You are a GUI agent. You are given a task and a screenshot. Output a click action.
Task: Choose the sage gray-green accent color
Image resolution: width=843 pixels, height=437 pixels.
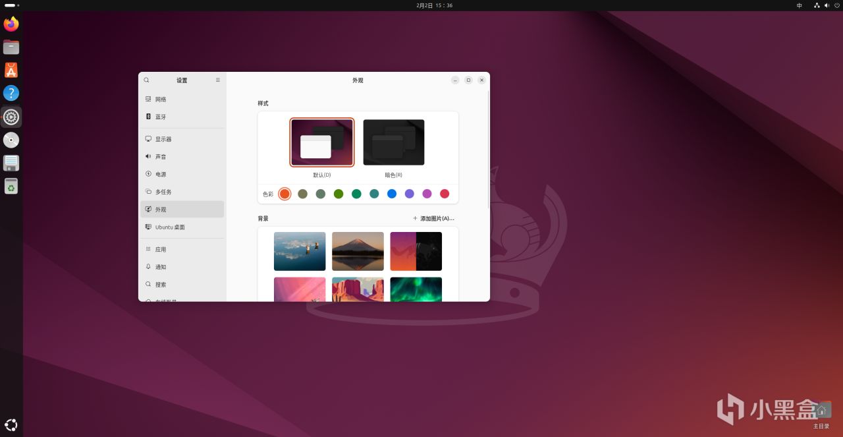click(321, 194)
